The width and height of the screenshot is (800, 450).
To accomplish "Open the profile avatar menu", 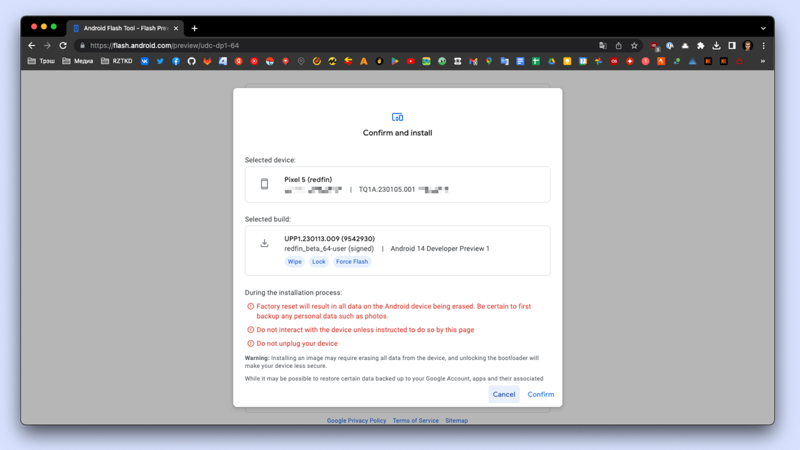I will [748, 45].
